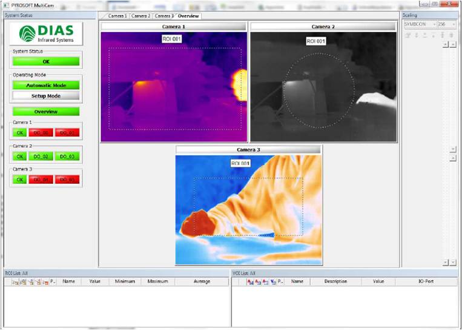The width and height of the screenshot is (462, 330).
Task: Click the scroll-down arrow at bottom of Scaling panel
Action: [x=452, y=262]
